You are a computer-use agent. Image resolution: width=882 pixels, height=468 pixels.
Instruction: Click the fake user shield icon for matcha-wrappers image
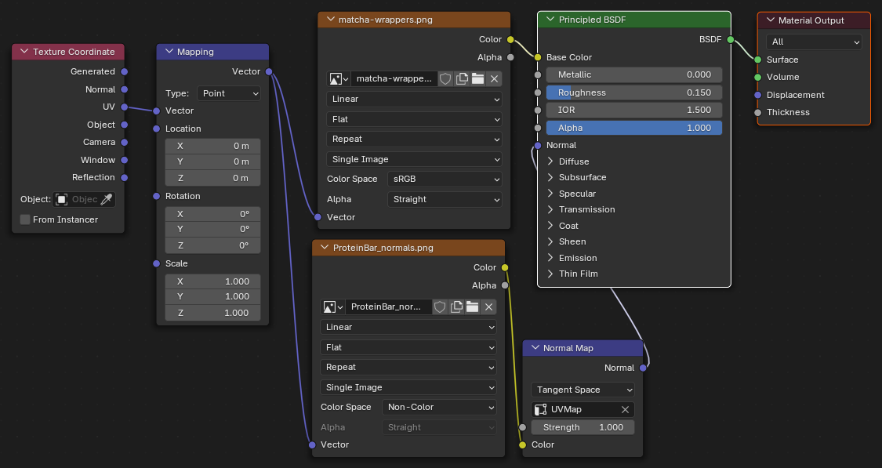pos(445,78)
